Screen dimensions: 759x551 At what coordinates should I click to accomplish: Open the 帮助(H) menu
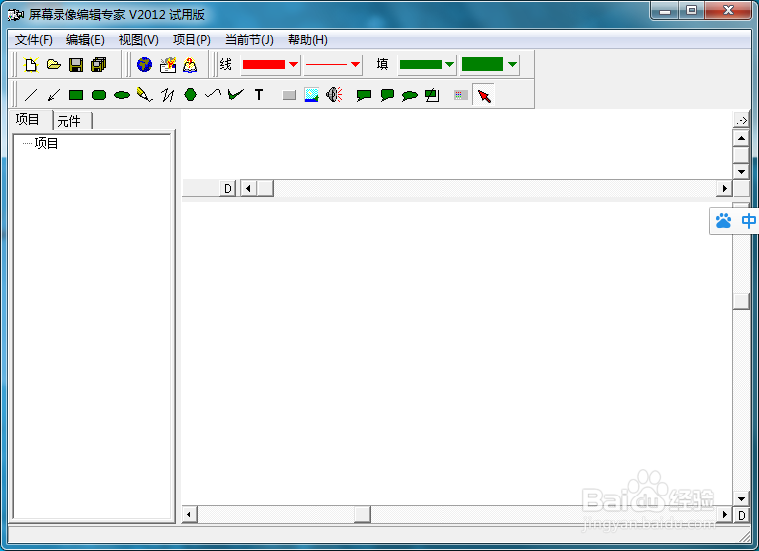(308, 40)
